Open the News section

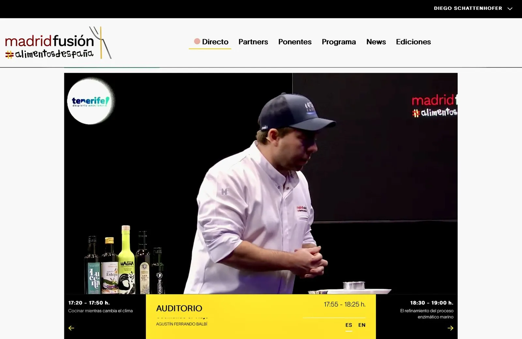coord(376,42)
